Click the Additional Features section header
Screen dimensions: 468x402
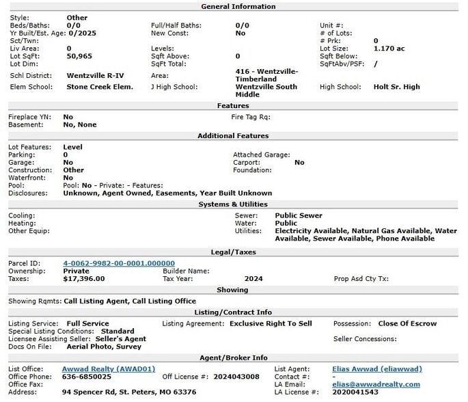[x=233, y=136]
